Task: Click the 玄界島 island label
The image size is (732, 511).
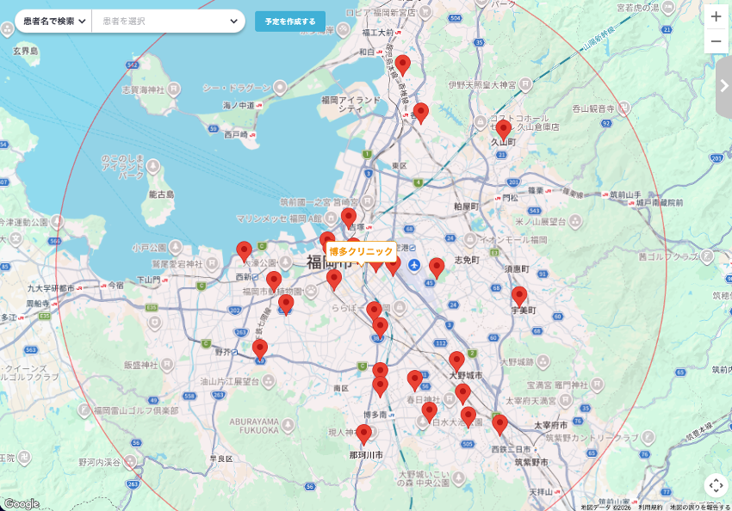Action: (26, 51)
